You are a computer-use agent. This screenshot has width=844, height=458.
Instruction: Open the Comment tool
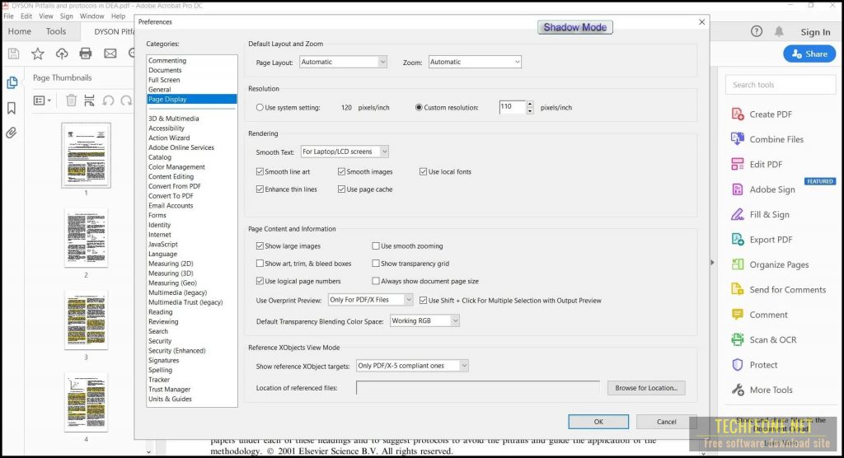(759, 315)
